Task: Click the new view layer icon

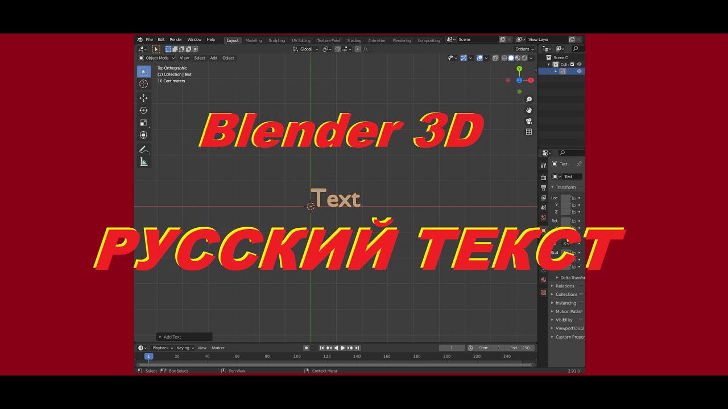Action: pyautogui.click(x=572, y=40)
